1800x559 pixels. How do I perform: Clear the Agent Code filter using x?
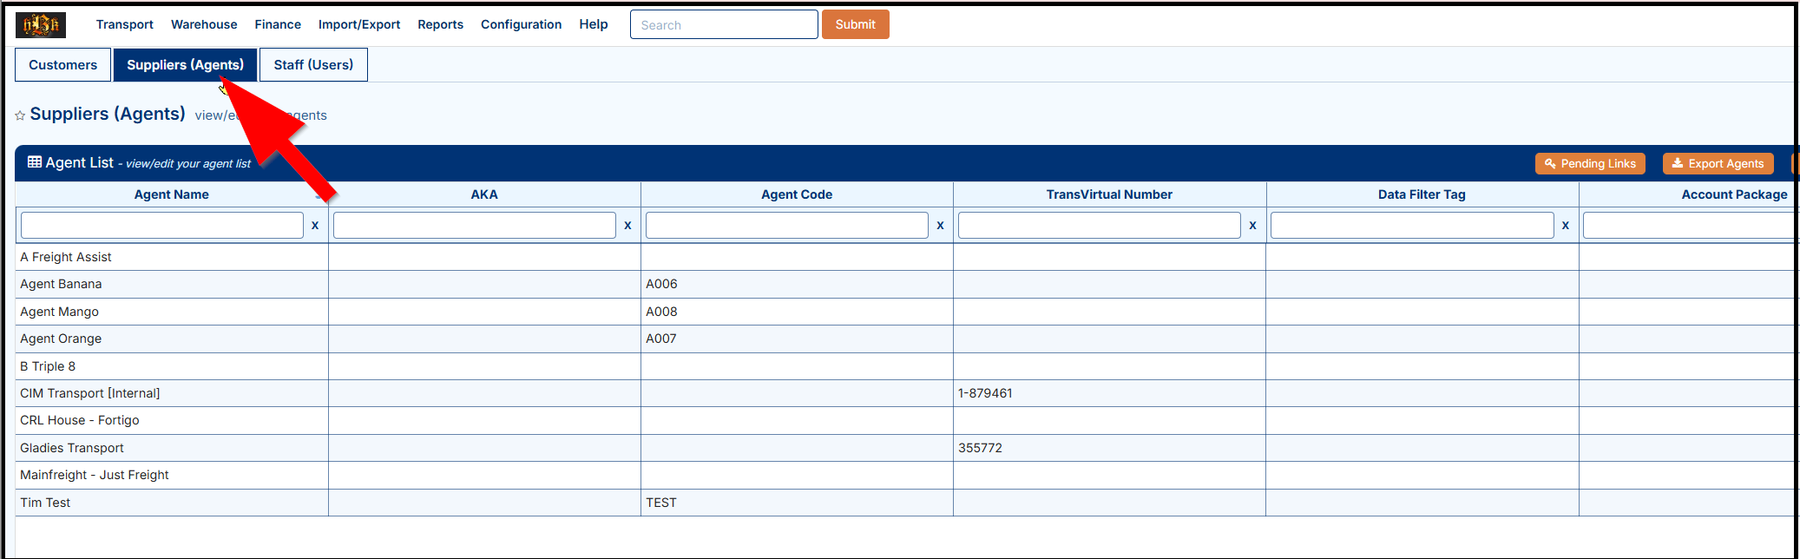click(940, 226)
